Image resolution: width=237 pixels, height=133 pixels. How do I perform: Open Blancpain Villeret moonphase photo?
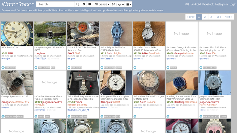click(116, 82)
